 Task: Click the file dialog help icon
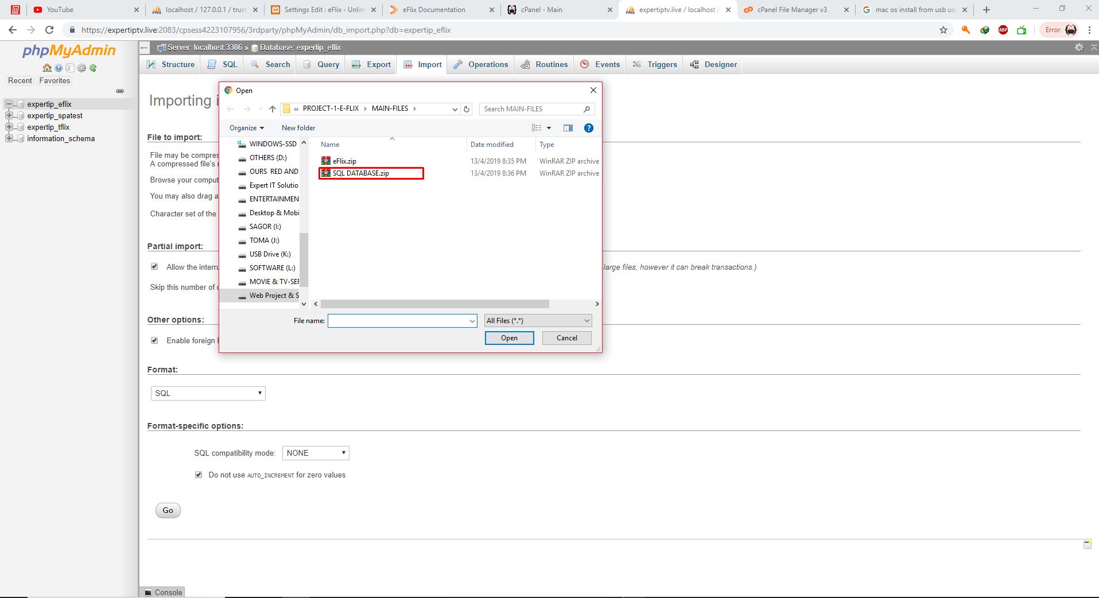(x=588, y=128)
